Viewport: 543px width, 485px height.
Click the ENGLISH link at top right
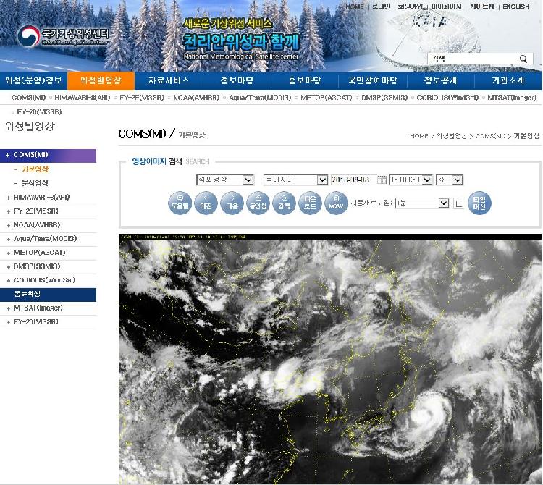click(515, 7)
